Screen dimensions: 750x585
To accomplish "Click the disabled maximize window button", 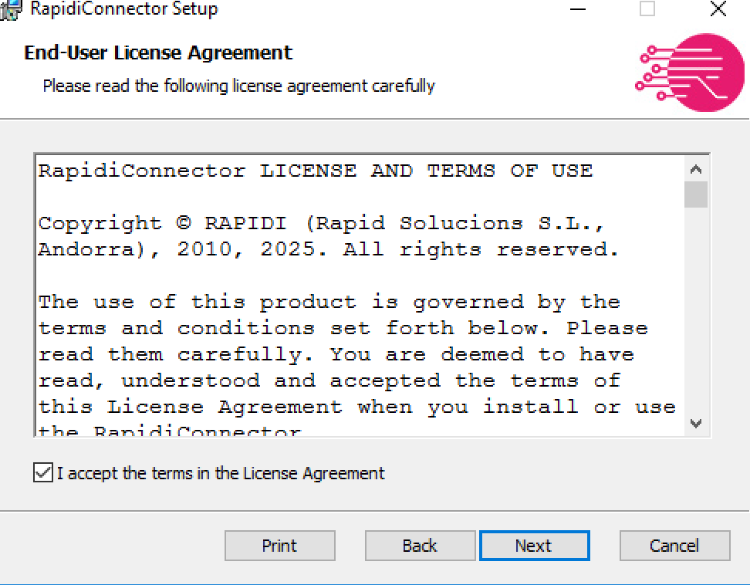I will tap(647, 8).
